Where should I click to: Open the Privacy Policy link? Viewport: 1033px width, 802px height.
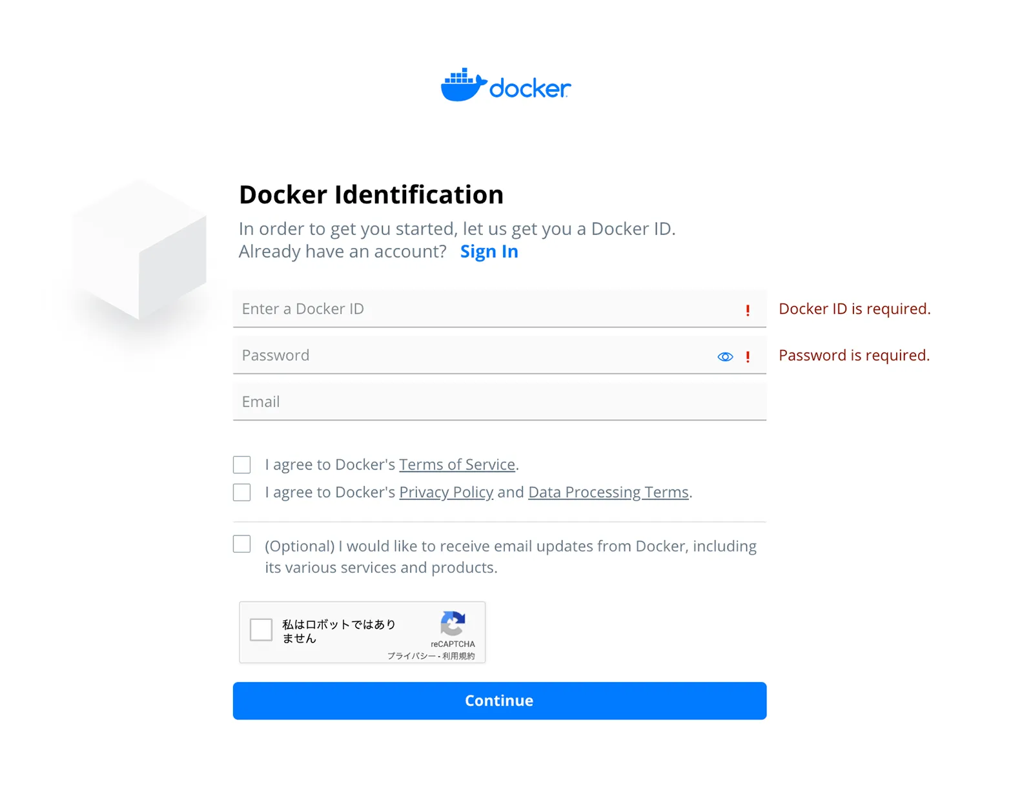446,492
